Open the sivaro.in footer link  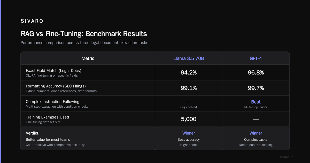point(286,157)
